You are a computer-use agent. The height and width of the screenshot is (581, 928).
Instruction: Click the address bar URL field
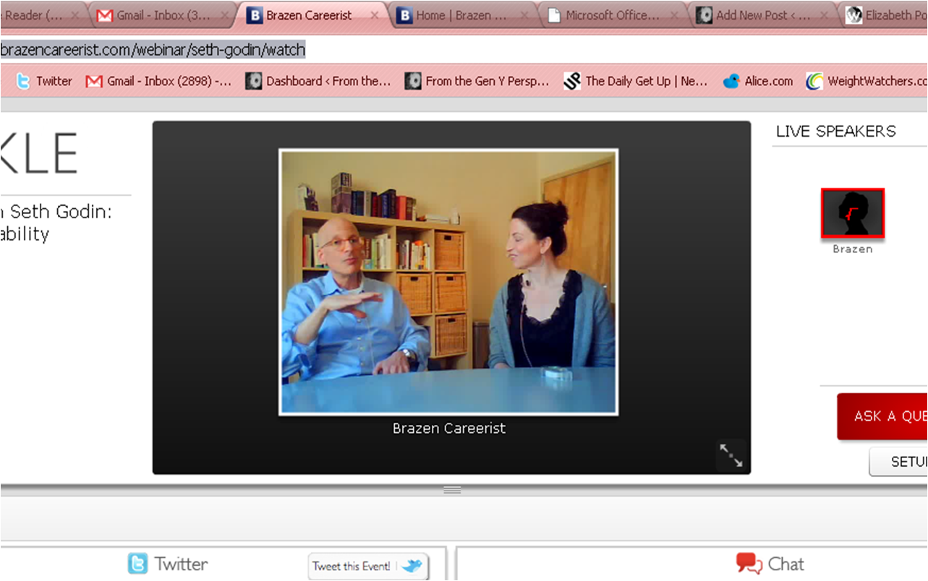463,50
